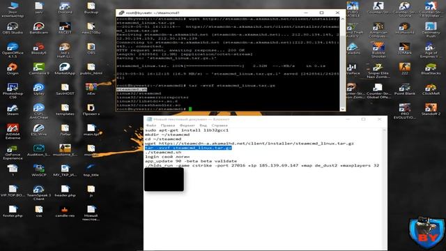Screen dimensions: 446x251
Task: Select the WinSCP desktop shortcut
Action: pos(39,171)
